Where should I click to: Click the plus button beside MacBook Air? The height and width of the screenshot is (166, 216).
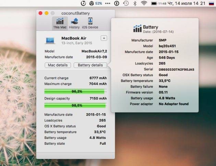coord(104,38)
